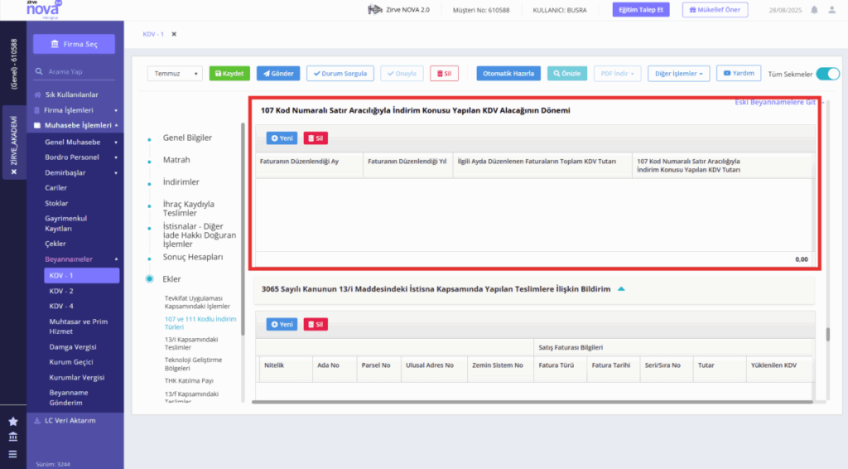Image resolution: width=848 pixels, height=469 pixels.
Task: Click Sil in the 3065 Sayılı Kanunun section
Action: (x=316, y=324)
